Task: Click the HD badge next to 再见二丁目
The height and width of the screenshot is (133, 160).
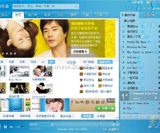Action: [147, 37]
